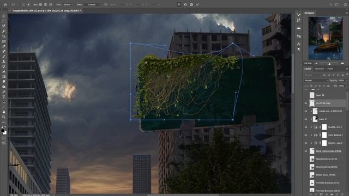
Task: Click Navigator zoom-out small mountains icon
Action: (x=316, y=64)
